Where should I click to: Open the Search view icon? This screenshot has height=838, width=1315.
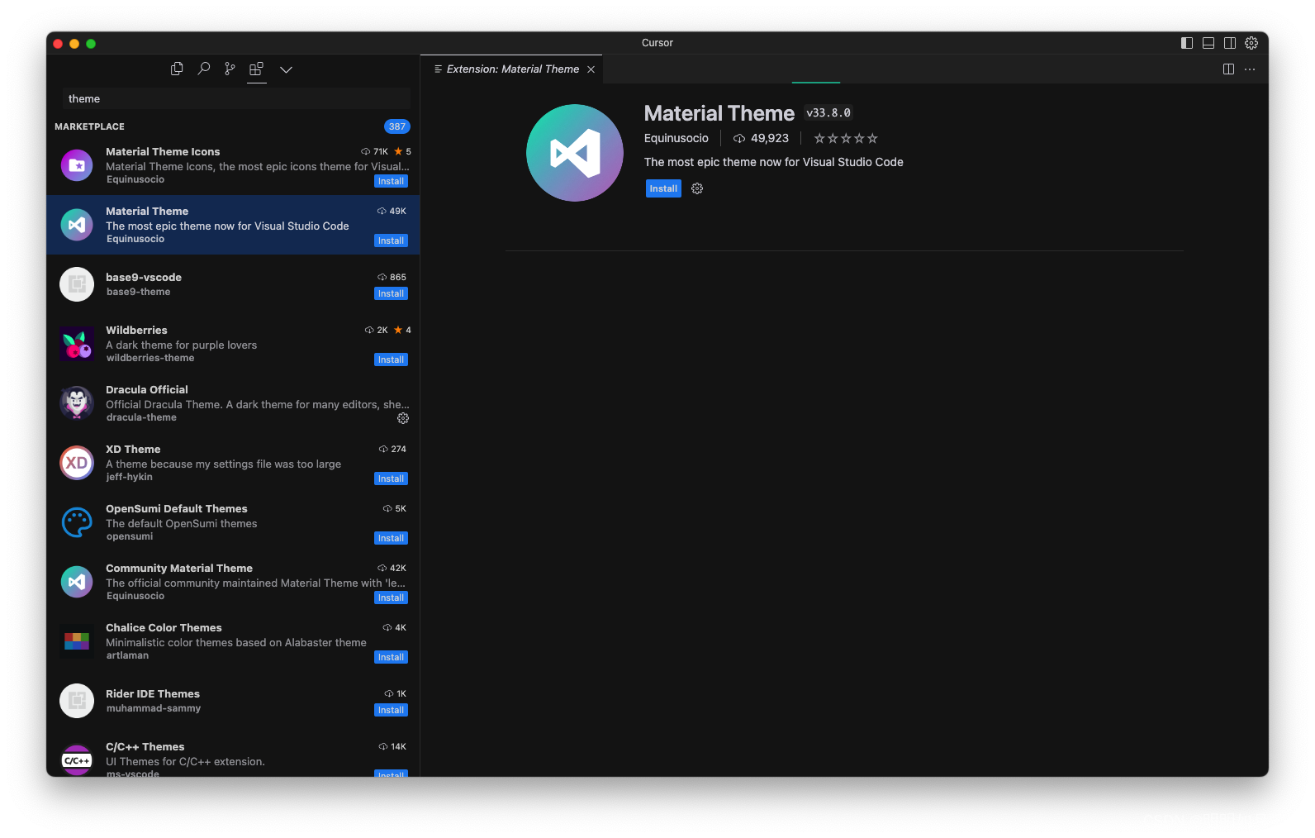click(203, 69)
